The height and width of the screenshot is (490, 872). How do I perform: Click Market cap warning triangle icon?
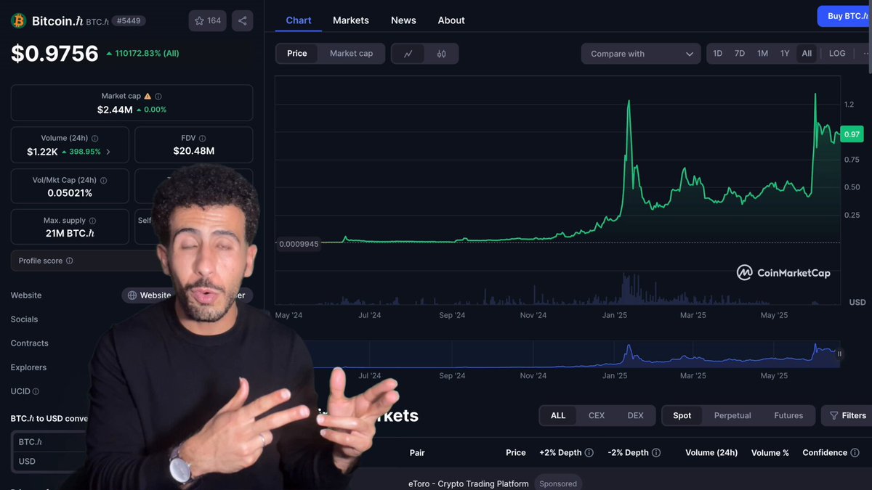click(148, 96)
